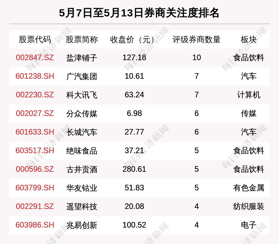The height and width of the screenshot is (244, 279).
Task: Select the stock name 分众传媒
Action: coord(82,113)
